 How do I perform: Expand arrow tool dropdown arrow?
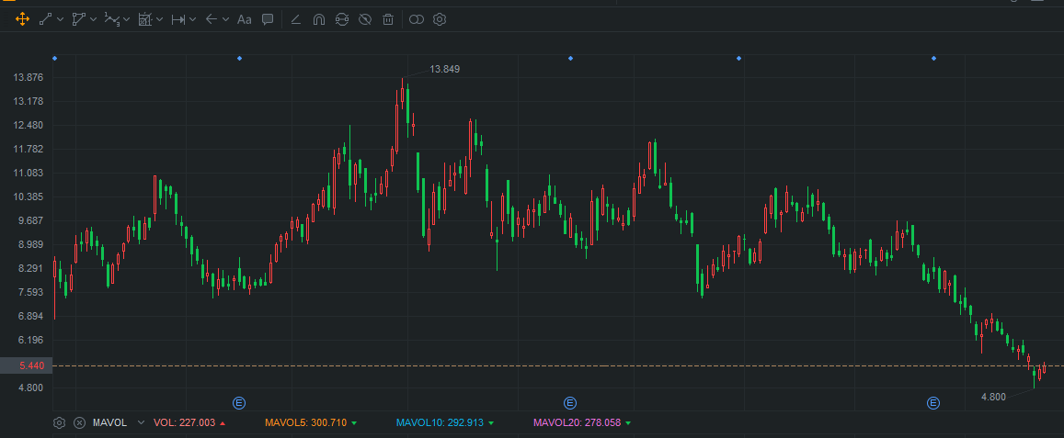226,19
